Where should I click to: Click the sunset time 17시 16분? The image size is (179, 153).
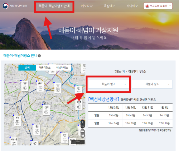(x=164, y=123)
